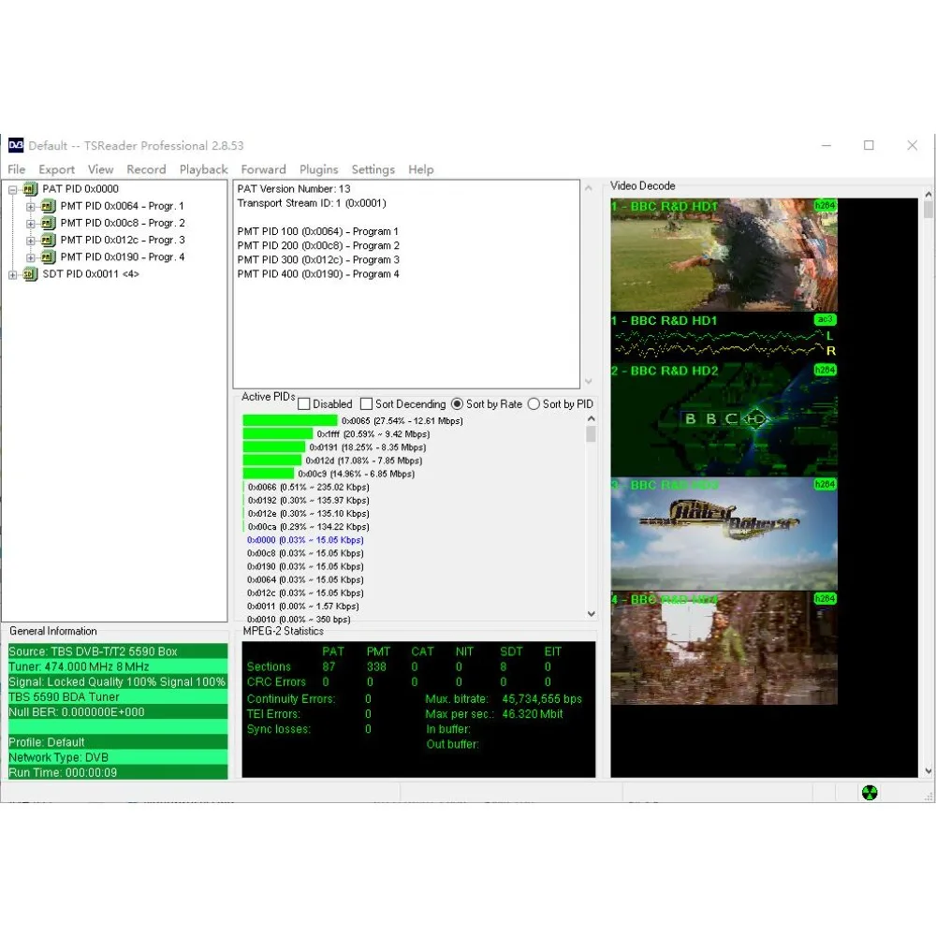Open the Forward menu

point(263,169)
